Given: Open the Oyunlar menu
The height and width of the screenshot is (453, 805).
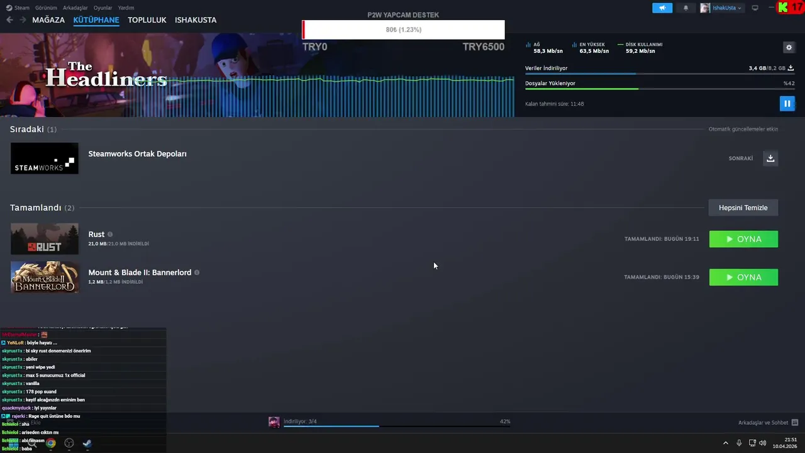Looking at the screenshot, I should tap(103, 8).
